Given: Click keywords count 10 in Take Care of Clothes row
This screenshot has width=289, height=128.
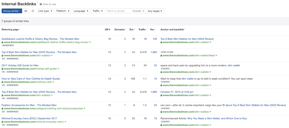Looking at the screenshot, I should click(156, 79).
